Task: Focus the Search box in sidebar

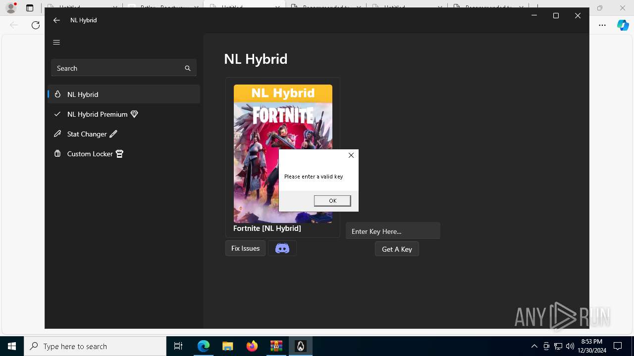Action: pos(124,68)
